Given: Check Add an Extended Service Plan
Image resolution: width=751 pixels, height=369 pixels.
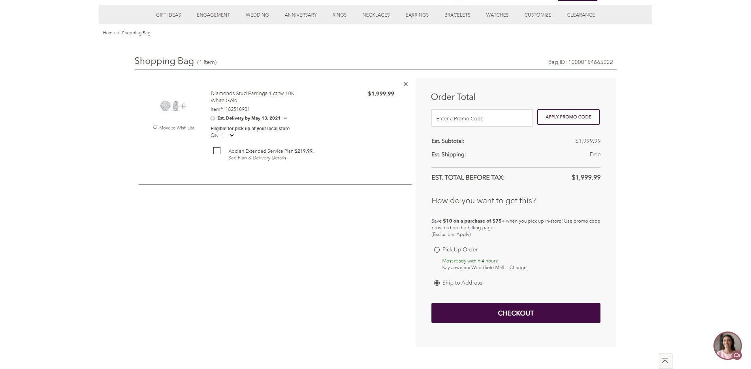Looking at the screenshot, I should pos(216,151).
